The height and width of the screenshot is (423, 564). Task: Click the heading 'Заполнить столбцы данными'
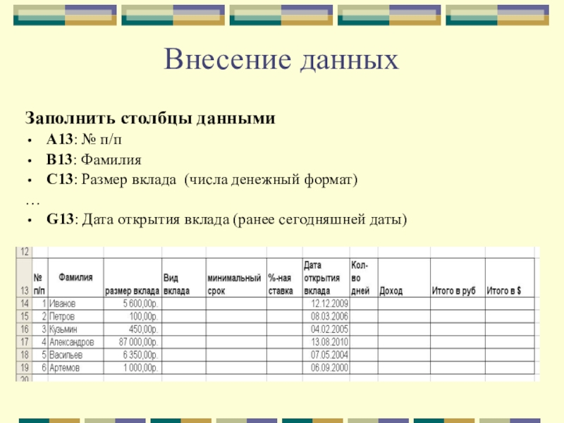tap(150, 118)
